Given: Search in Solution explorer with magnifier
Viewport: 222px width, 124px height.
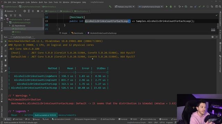Looking at the screenshot, I should 20,15.
